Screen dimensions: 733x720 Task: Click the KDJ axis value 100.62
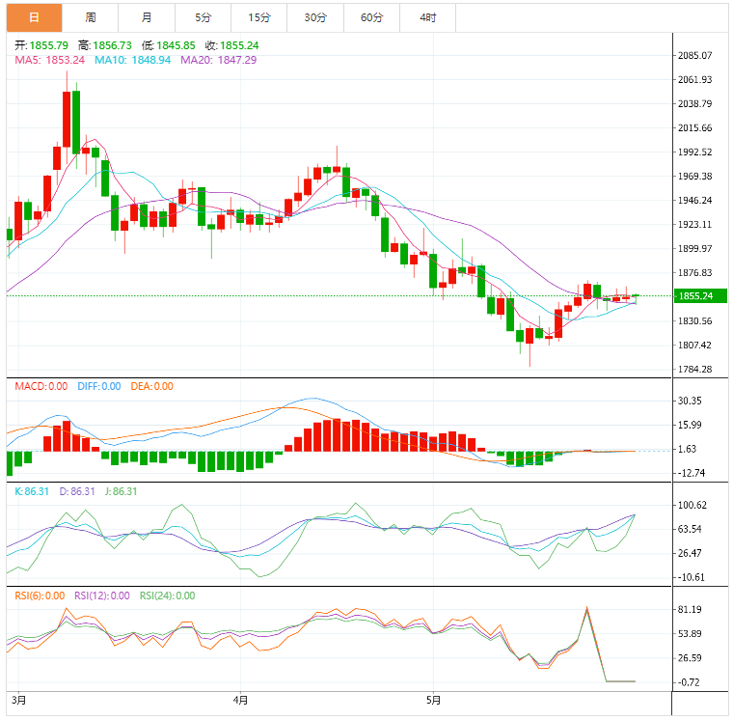692,506
